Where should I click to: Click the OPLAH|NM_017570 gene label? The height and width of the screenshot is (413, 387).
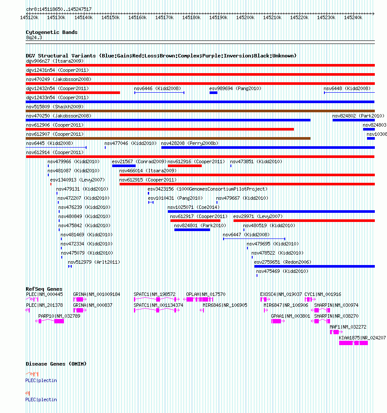click(206, 294)
